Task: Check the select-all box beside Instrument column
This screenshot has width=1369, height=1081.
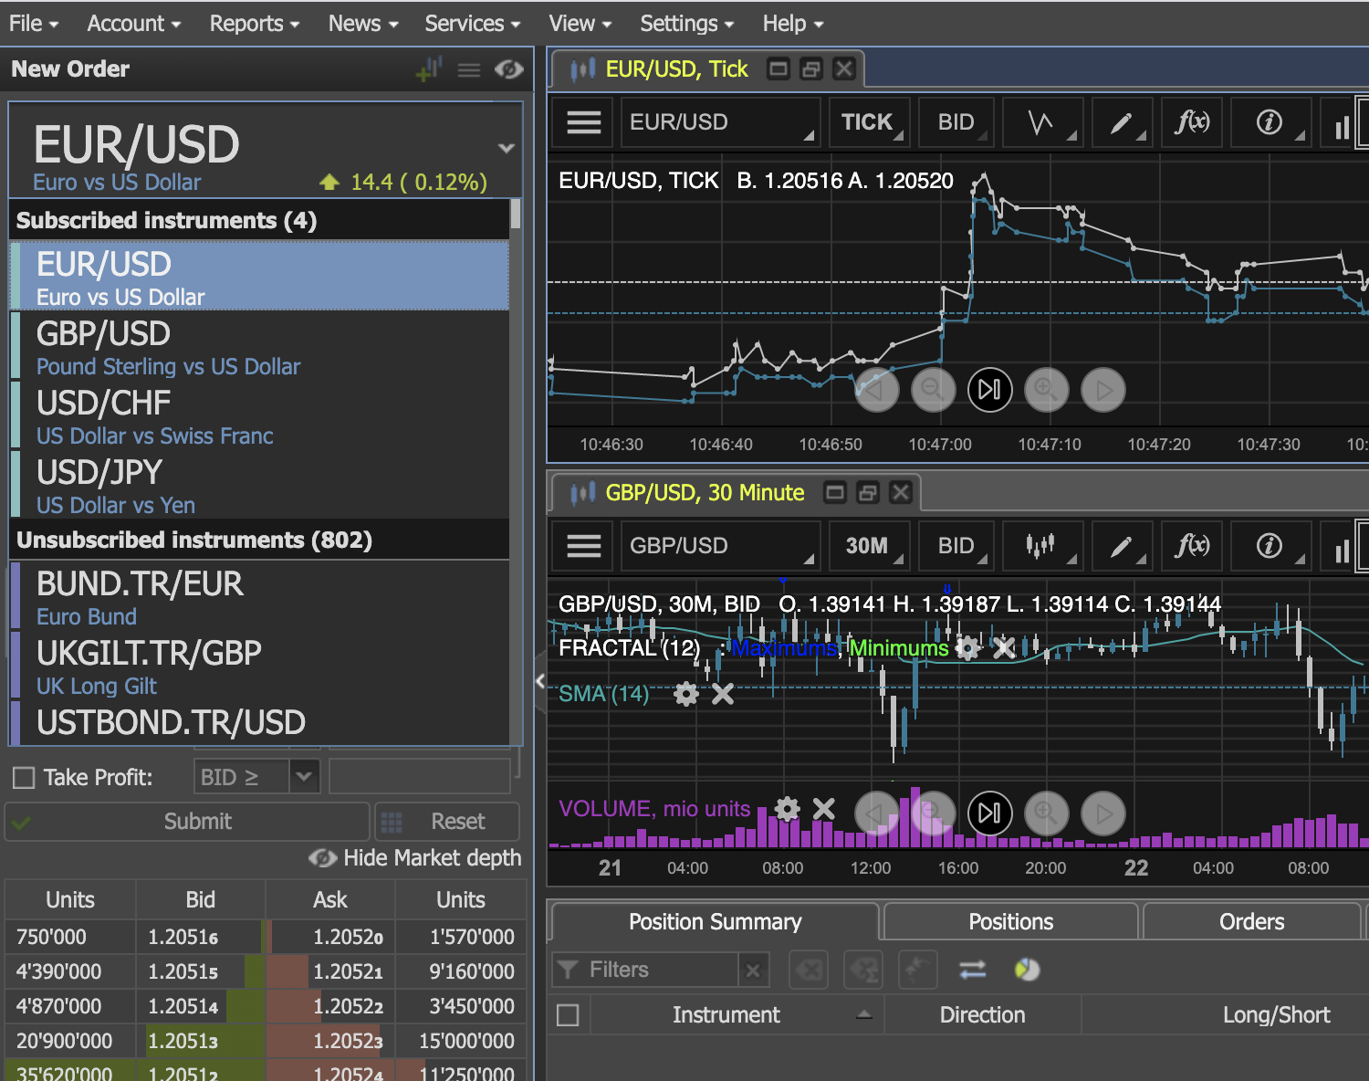Action: (x=568, y=1015)
